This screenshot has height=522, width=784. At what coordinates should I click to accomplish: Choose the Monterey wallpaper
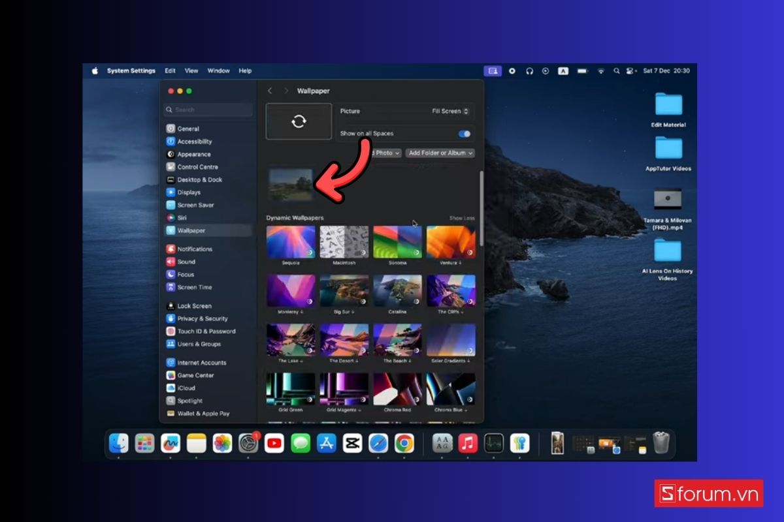291,291
